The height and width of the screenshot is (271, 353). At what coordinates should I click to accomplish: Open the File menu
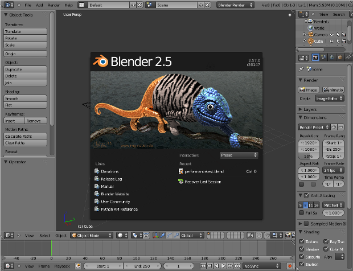(28, 5)
